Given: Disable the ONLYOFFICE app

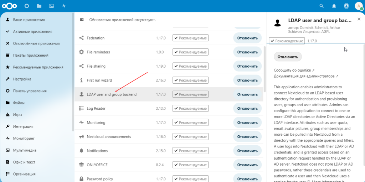Looking at the screenshot, I should tap(247, 165).
